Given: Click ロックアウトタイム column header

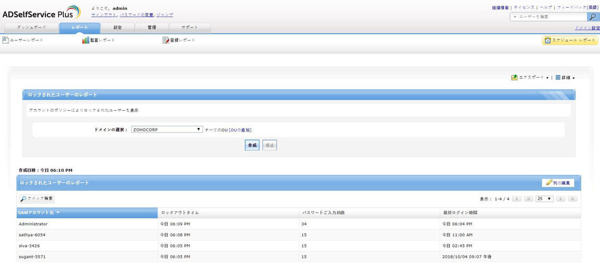Looking at the screenshot, I should point(229,213).
